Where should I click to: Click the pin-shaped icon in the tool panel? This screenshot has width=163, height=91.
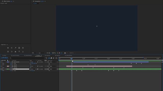click(x=15, y=48)
